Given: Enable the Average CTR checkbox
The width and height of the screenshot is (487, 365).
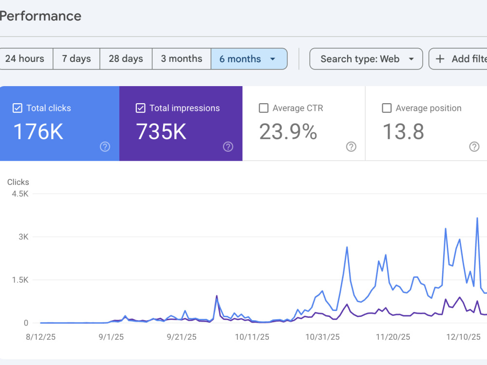Looking at the screenshot, I should click(x=263, y=108).
